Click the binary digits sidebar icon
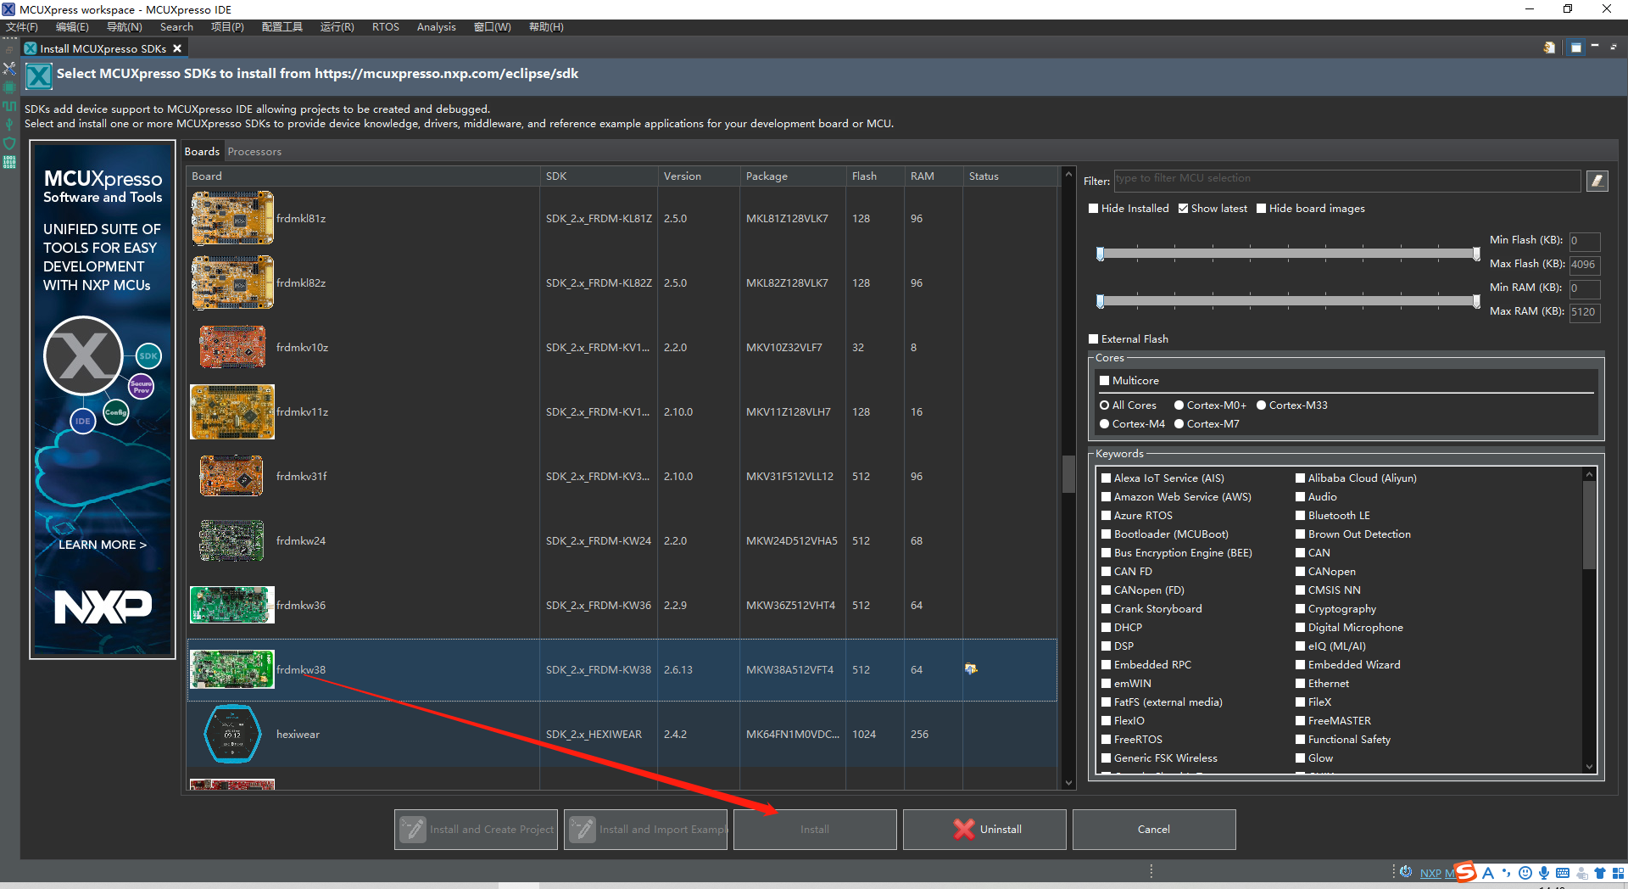This screenshot has width=1628, height=889. pos(9,162)
